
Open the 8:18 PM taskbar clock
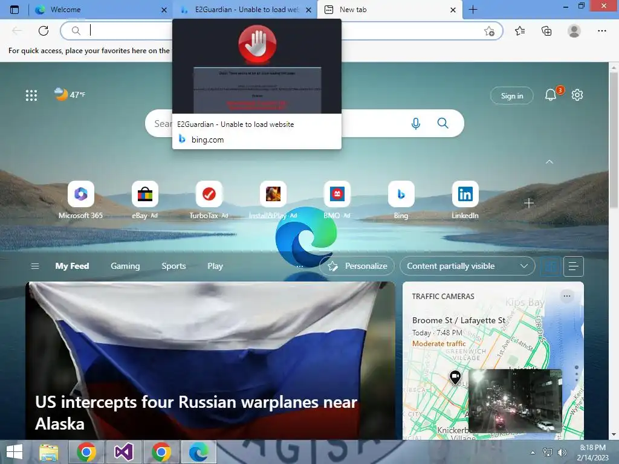click(592, 453)
